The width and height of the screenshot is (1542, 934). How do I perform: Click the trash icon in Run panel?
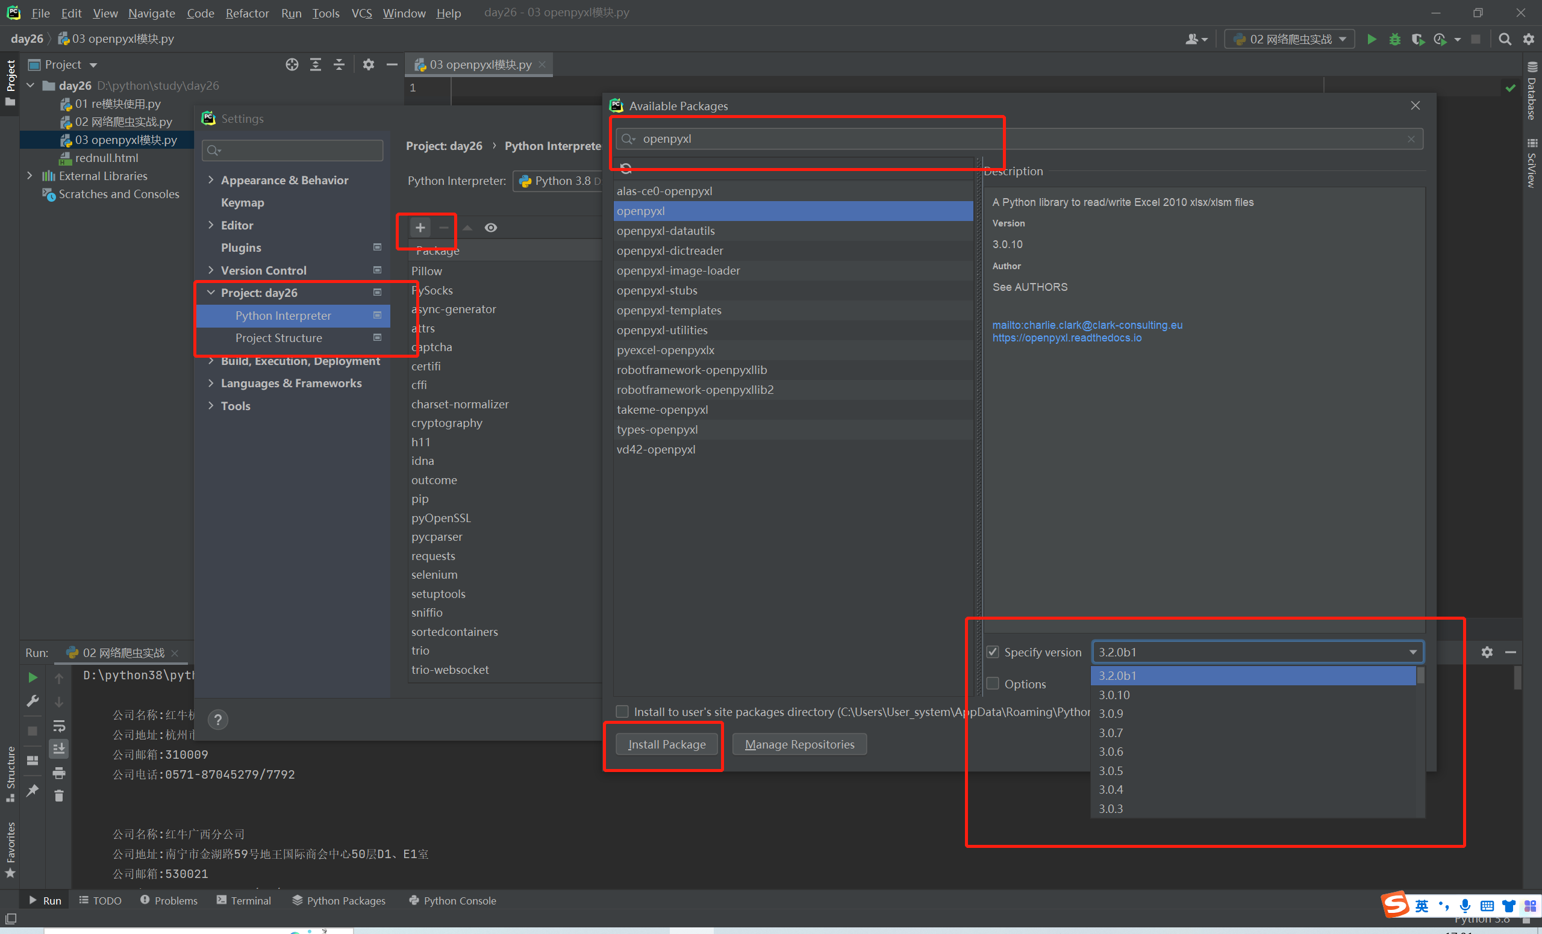(x=59, y=795)
